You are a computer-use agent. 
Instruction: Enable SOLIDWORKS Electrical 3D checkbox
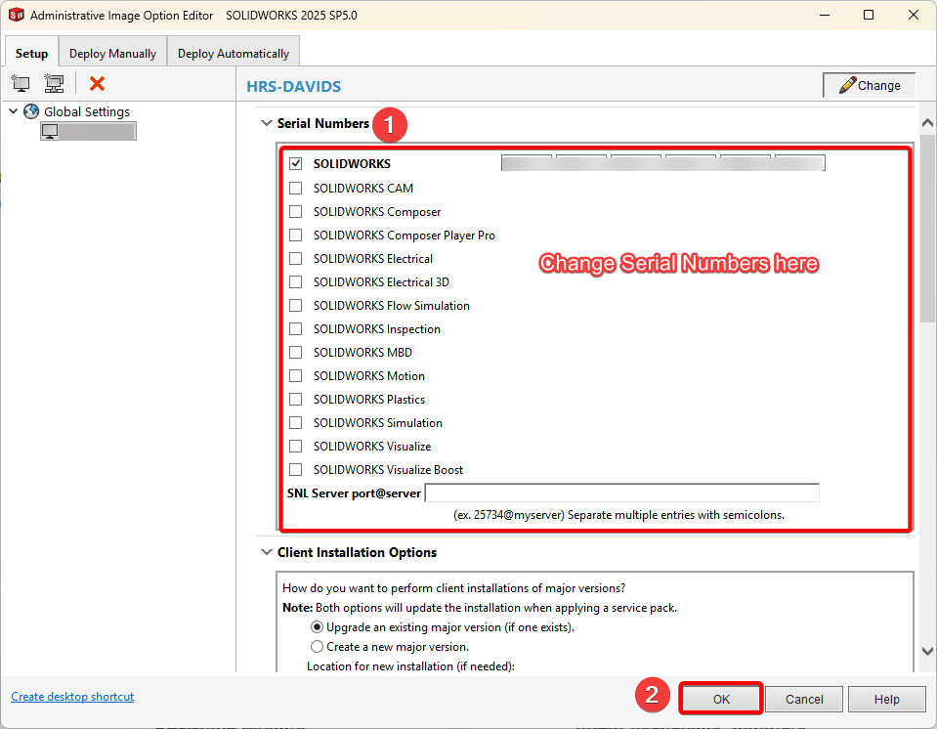click(x=295, y=281)
